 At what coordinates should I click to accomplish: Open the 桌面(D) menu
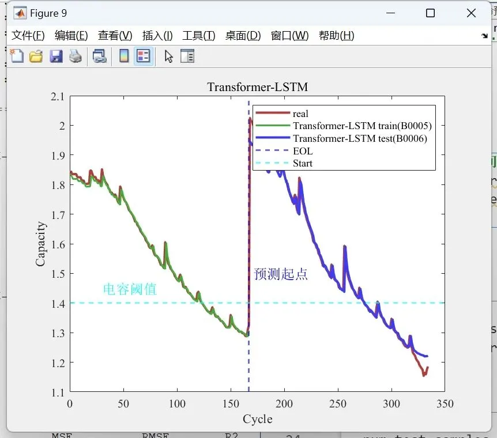243,36
